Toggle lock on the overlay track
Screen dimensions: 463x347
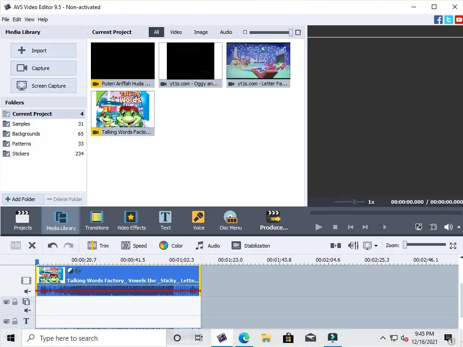[x=15, y=301]
